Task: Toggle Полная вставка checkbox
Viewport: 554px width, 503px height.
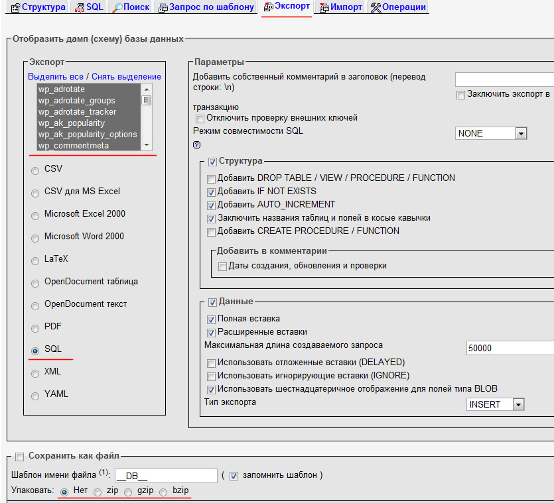Action: tap(211, 320)
